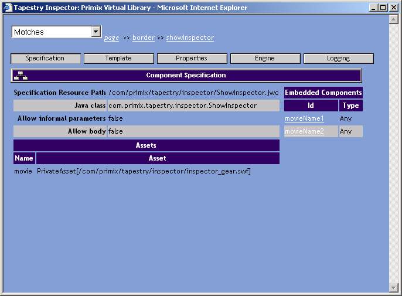Maximize the Tapestry Inspector window
402x296 pixels.
click(x=383, y=8)
